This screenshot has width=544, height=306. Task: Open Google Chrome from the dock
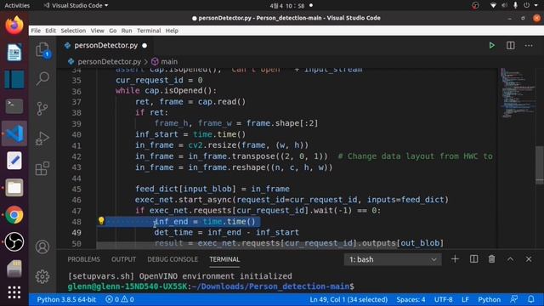(14, 215)
